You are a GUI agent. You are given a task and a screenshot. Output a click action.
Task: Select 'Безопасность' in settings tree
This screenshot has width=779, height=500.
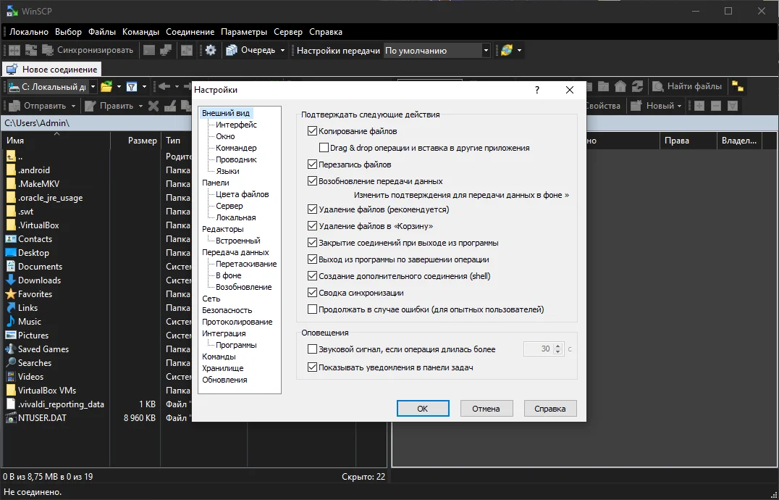[x=227, y=310]
